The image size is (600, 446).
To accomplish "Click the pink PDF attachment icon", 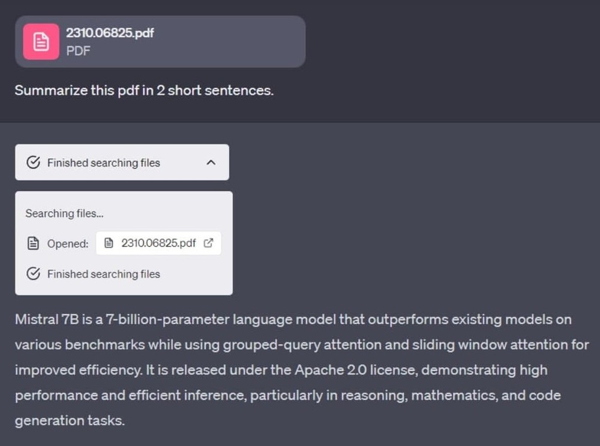I will click(41, 42).
